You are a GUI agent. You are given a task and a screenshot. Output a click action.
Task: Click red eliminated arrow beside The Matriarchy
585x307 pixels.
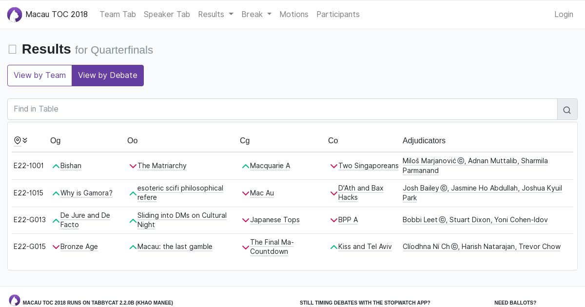point(133,166)
